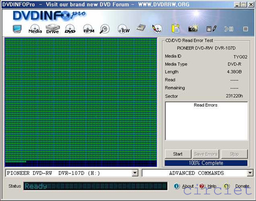
Task: Open the system info monitor icon
Action: pos(17,29)
